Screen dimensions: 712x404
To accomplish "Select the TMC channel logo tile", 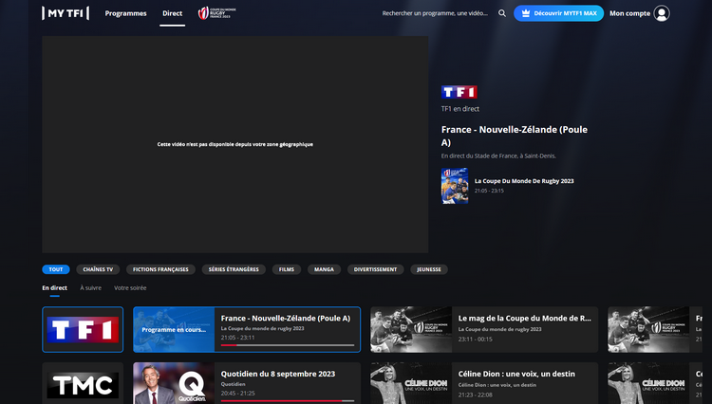I will tap(83, 385).
